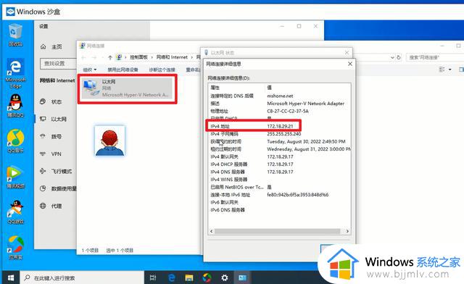Click the horizontal scrollbar's right arrow in details list
464x284 pixels.
click(347, 231)
